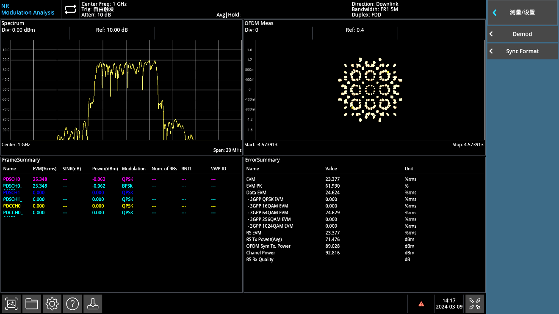Screen dimensions: 559x314
Task: Expand the Sync Format submenu
Action: click(522, 51)
